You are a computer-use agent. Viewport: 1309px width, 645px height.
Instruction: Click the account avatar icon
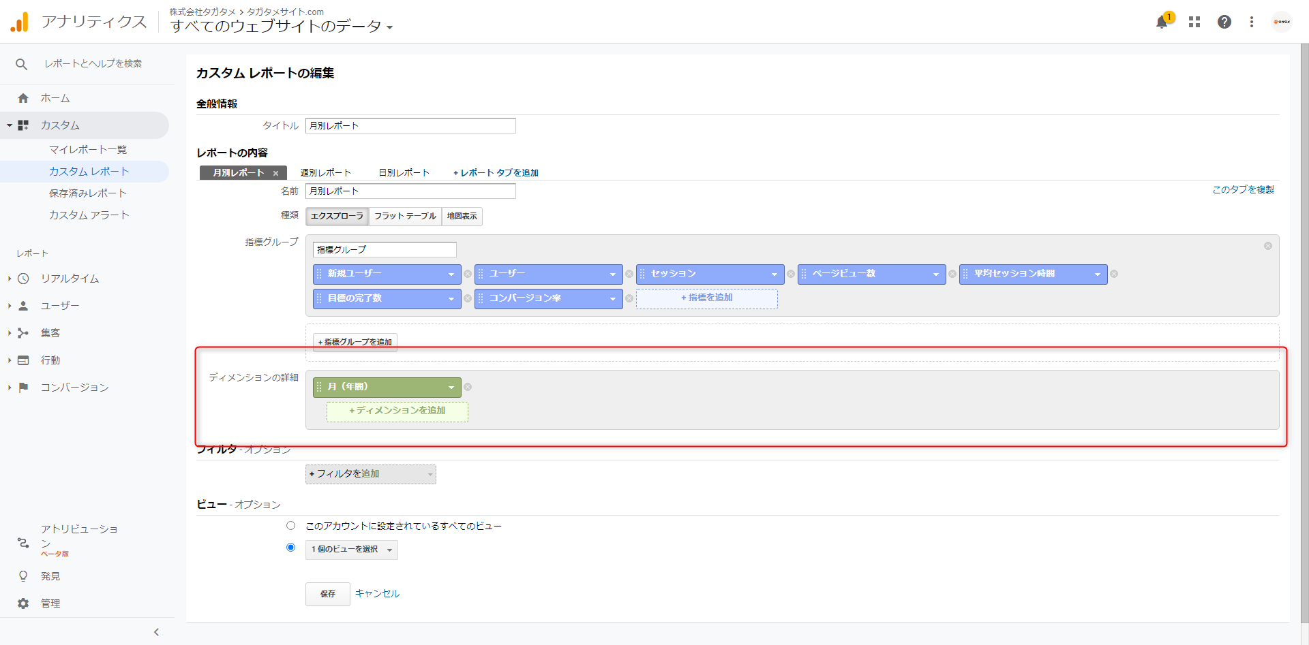1282,22
